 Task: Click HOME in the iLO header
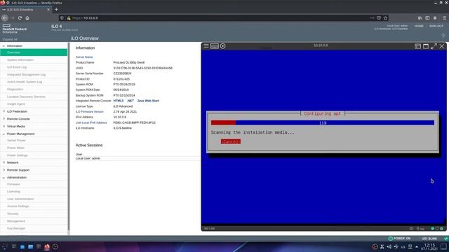tap(419, 26)
